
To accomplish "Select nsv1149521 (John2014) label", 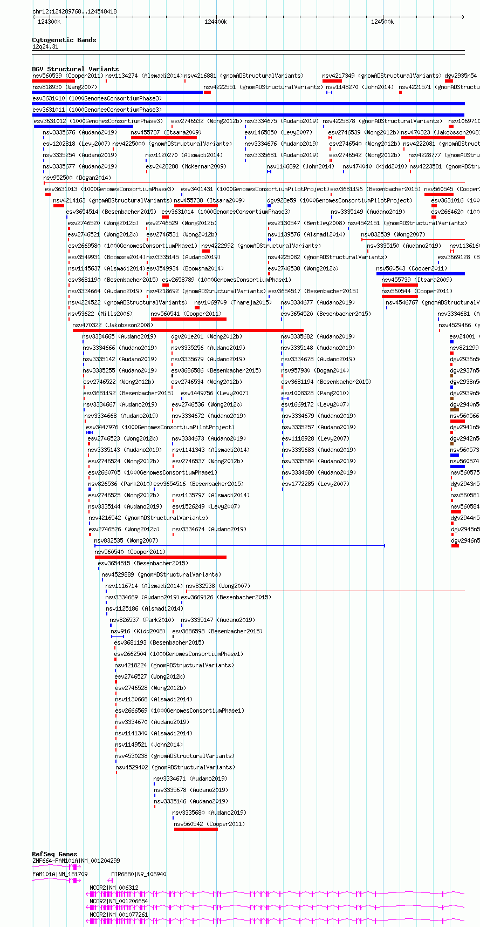I will click(149, 745).
